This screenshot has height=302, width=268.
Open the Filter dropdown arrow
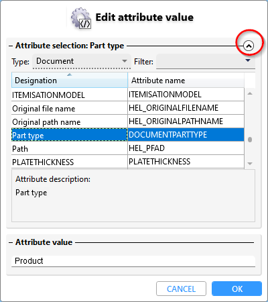tap(247, 60)
